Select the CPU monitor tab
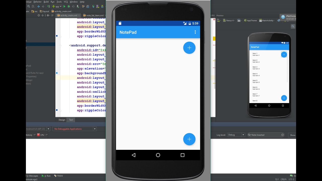This screenshot has height=181, width=322. [42, 135]
